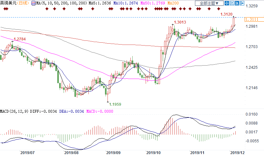The width and height of the screenshot is (264, 156).
Task: Activate the crosshair cursor tool icon
Action: 226,3
